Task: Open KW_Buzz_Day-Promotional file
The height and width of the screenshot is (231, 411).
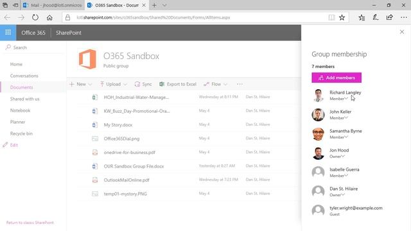Action: click(x=137, y=111)
